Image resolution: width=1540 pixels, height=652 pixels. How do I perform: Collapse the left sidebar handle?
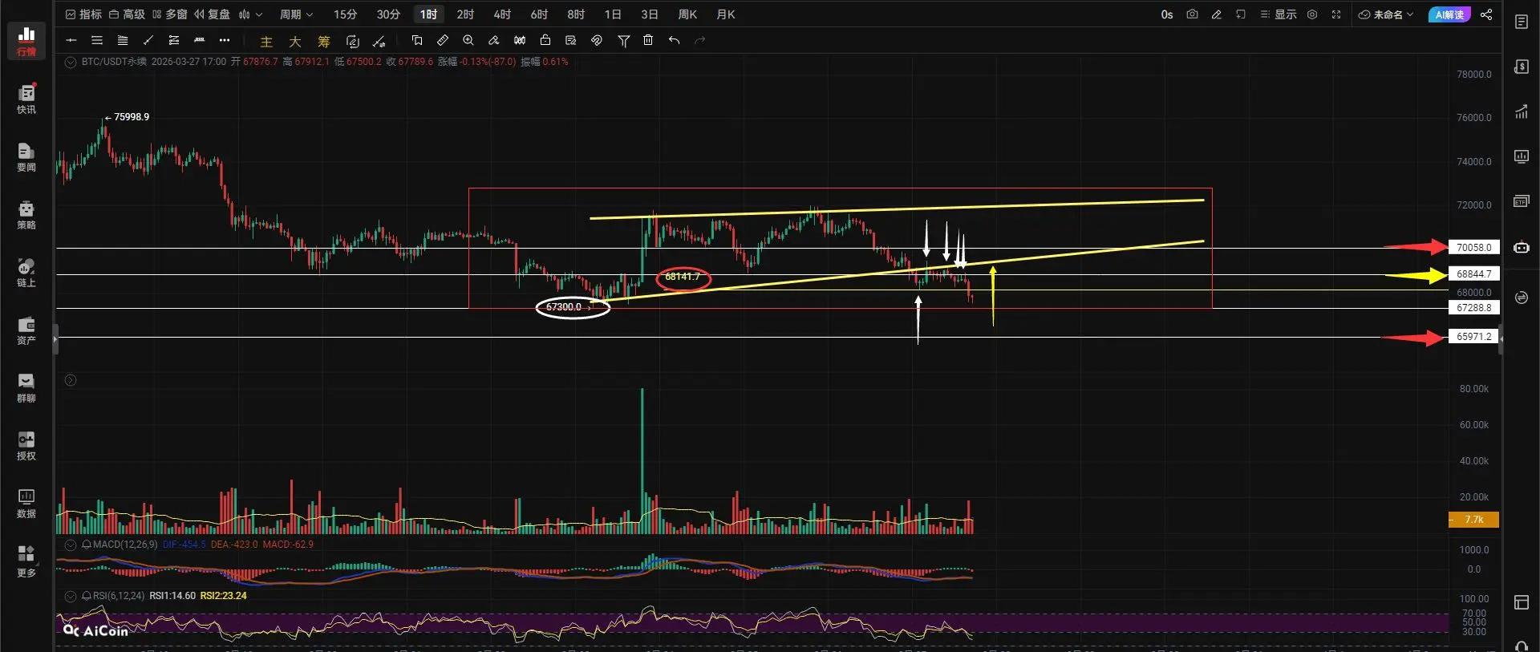[x=55, y=339]
